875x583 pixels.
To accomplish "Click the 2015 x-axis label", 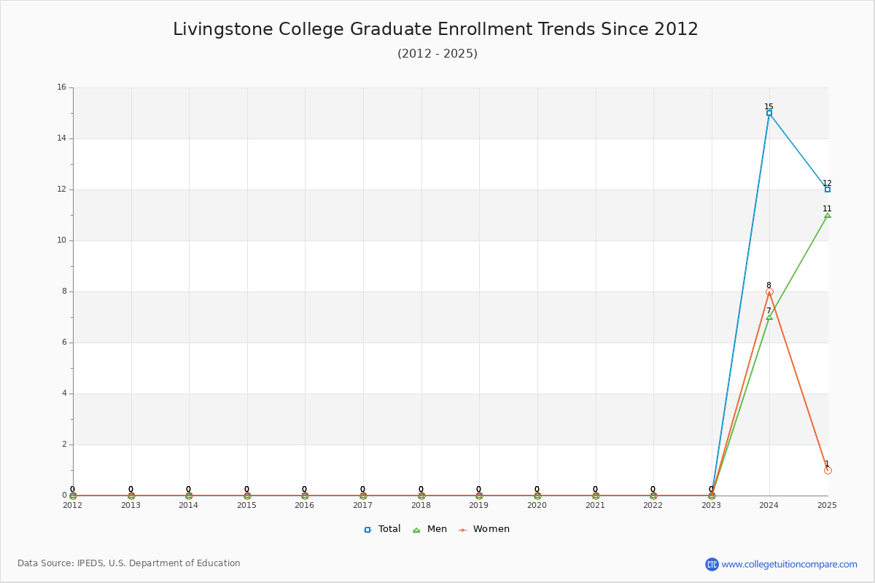I will [x=247, y=504].
